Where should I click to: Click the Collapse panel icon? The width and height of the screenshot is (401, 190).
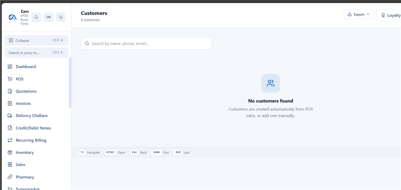click(x=11, y=40)
